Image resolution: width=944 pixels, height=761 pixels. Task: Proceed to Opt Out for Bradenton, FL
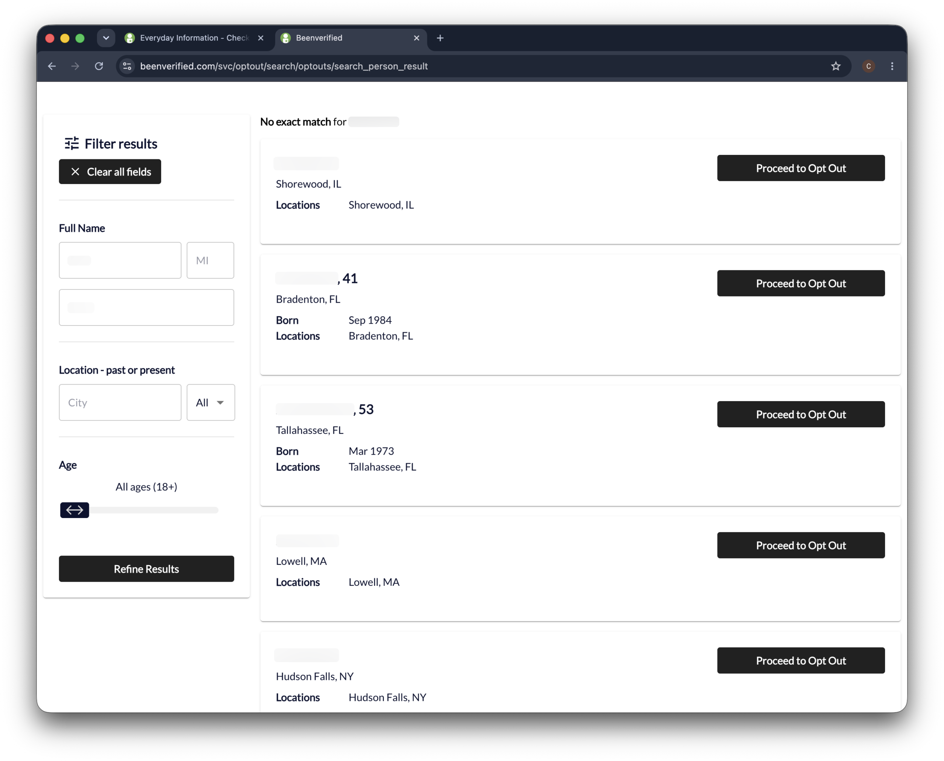coord(801,283)
